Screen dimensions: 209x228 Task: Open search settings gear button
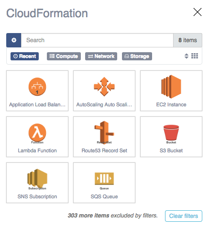(14, 40)
